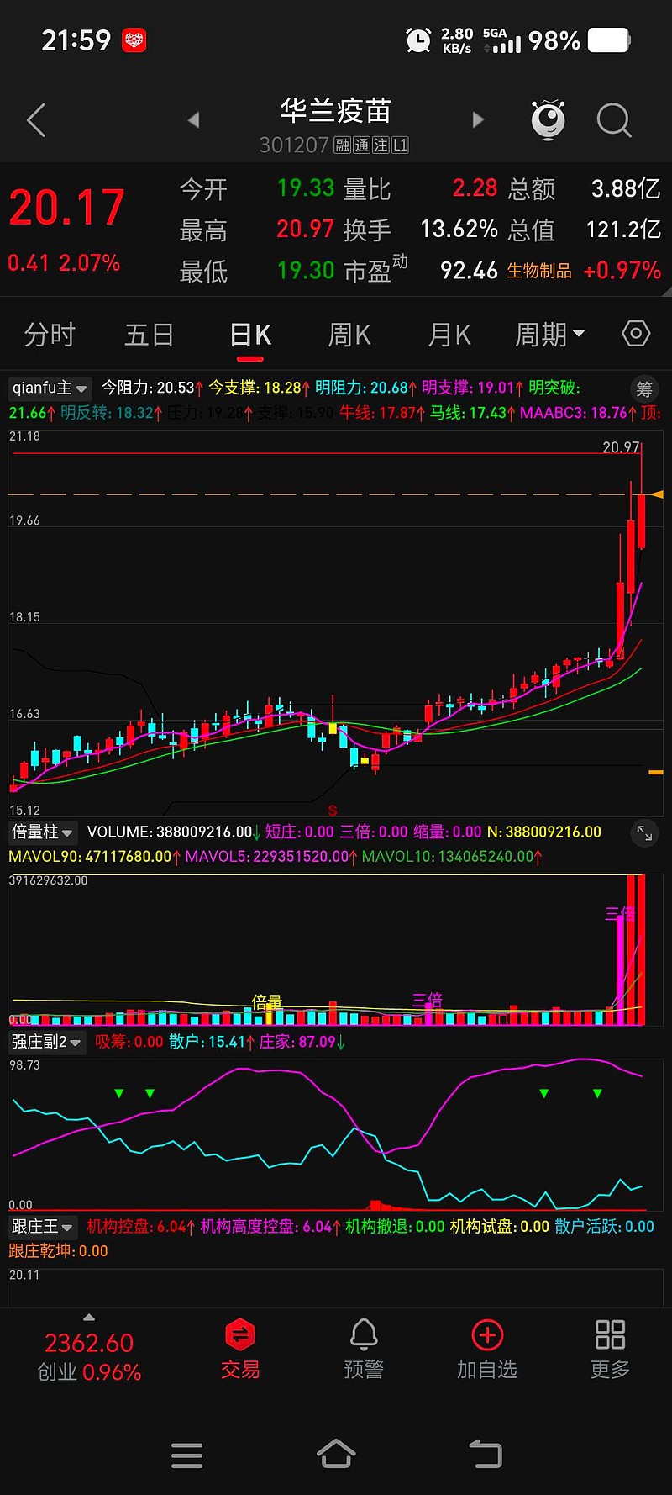672x1495 pixels.
Task: Tap the S marker on the K-line chart
Action: coord(333,811)
